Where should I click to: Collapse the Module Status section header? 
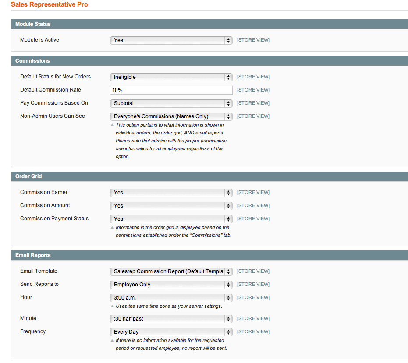point(33,24)
